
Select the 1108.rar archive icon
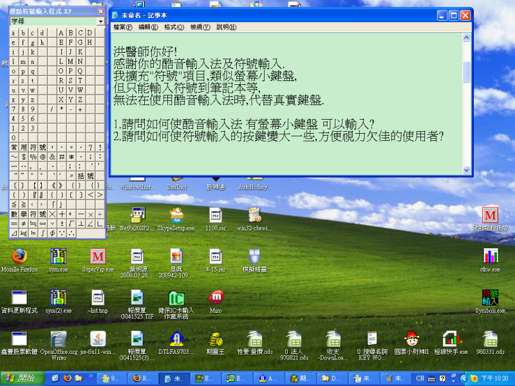point(215,215)
